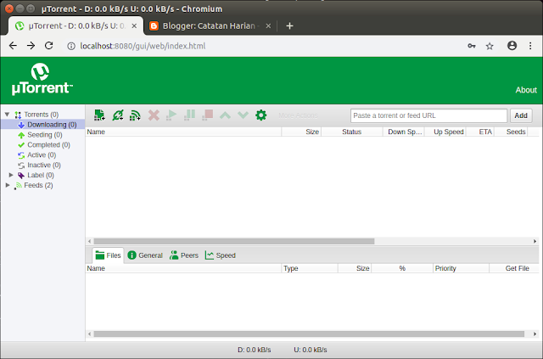Click the Start torrent play icon
Image resolution: width=543 pixels, height=359 pixels.
pos(171,115)
